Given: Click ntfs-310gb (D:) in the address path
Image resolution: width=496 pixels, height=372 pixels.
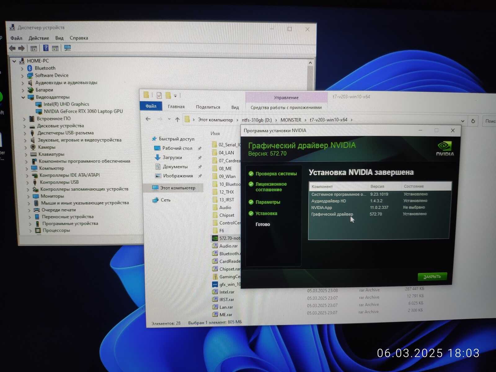Looking at the screenshot, I should click(x=257, y=120).
